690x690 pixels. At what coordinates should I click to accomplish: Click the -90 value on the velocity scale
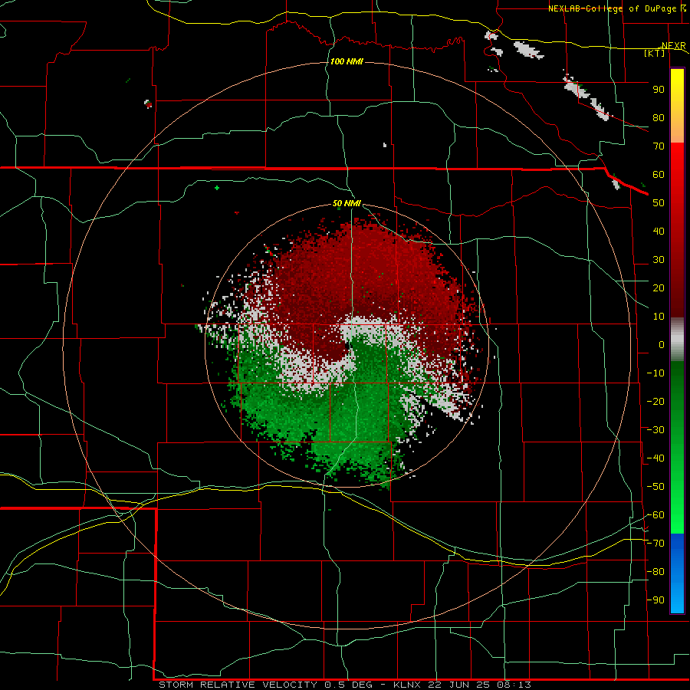point(655,600)
